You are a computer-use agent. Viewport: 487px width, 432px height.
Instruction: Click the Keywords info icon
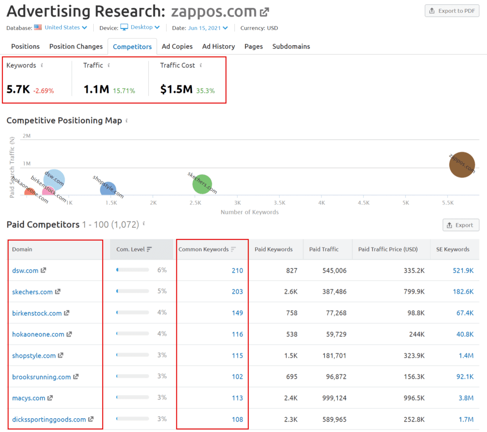pyautogui.click(x=42, y=65)
